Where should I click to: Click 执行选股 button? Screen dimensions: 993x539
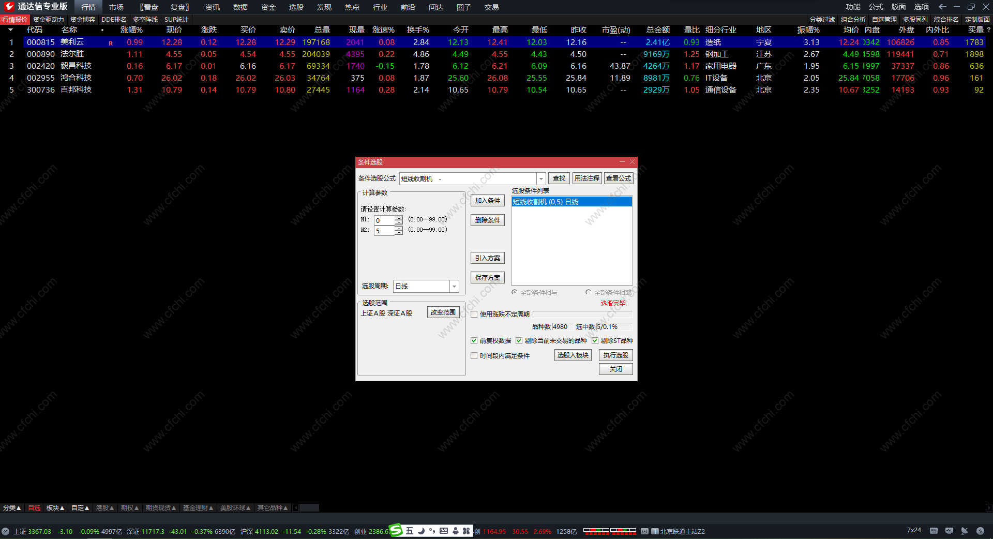point(615,355)
